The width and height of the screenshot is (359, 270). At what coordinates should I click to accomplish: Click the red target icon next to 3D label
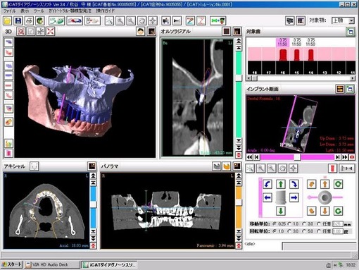21,31
